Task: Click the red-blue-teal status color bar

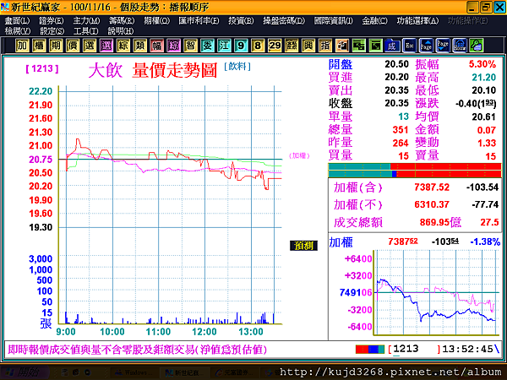Action: tap(370, 349)
